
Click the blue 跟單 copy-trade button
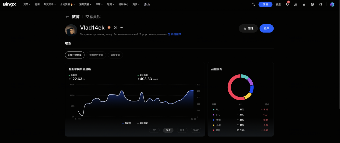[x=266, y=28]
